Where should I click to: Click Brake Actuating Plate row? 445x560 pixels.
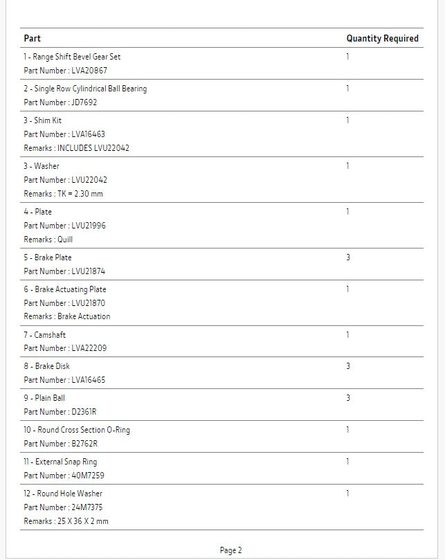coord(65,289)
